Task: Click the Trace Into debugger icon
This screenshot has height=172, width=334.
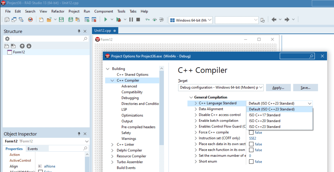Action: 147,20
